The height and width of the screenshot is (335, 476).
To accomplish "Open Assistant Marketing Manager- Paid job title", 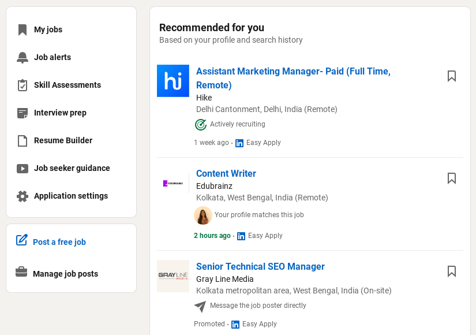I will tap(293, 78).
